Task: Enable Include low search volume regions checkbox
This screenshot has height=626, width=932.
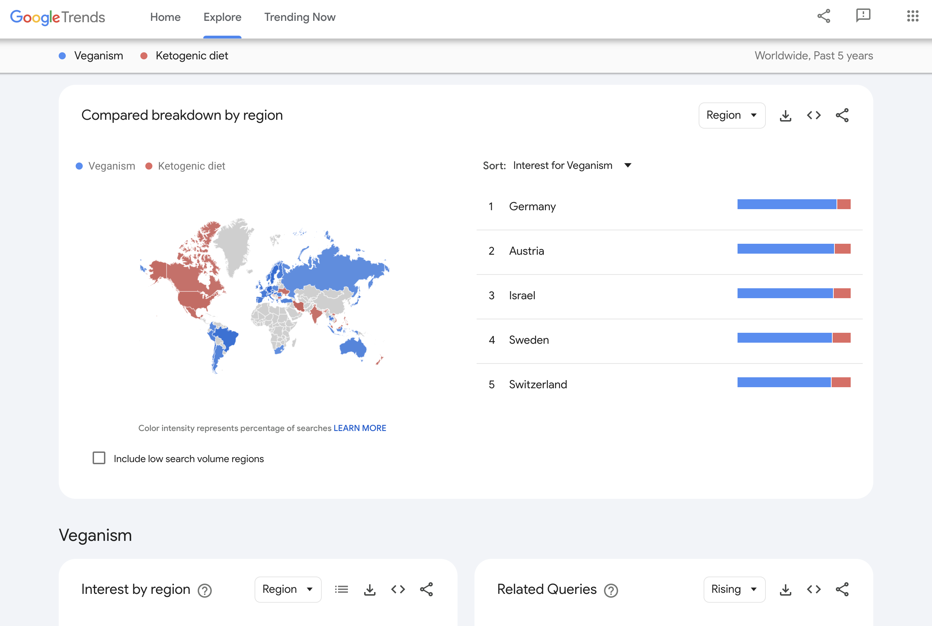Action: click(x=99, y=458)
